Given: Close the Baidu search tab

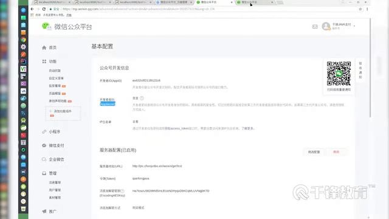Looking at the screenshot, I should [x=191, y=2].
